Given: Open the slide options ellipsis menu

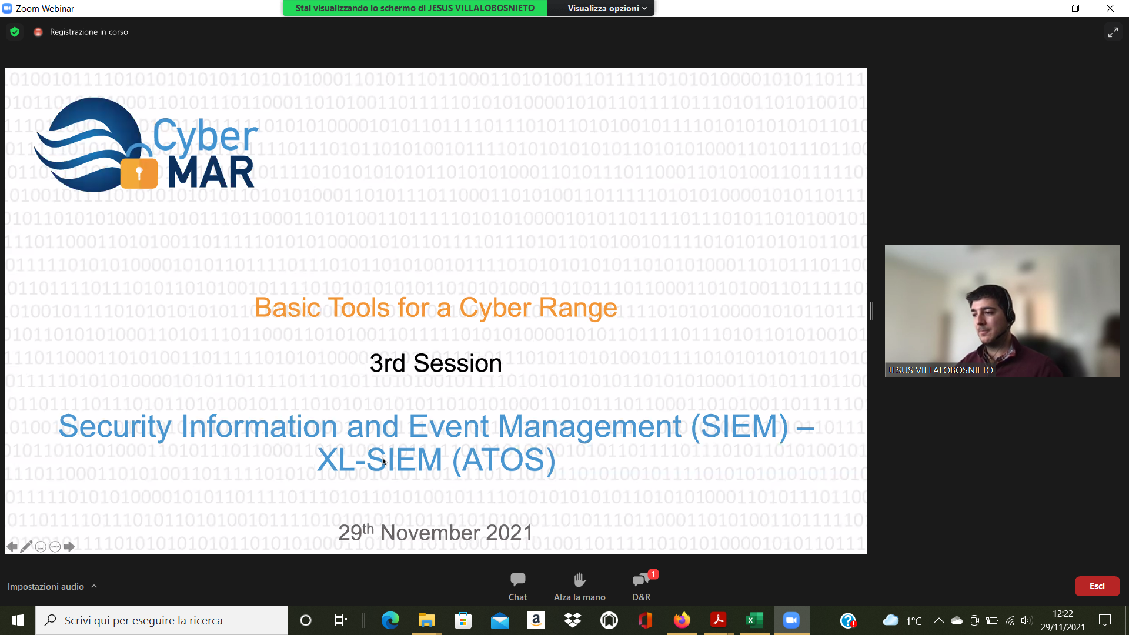Looking at the screenshot, I should (x=55, y=547).
